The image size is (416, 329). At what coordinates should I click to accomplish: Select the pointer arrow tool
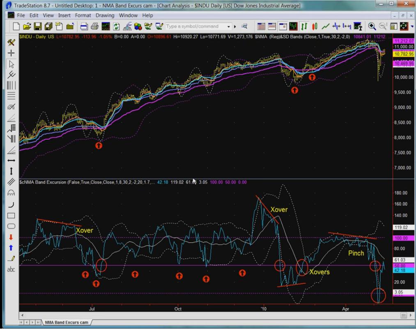click(x=11, y=64)
